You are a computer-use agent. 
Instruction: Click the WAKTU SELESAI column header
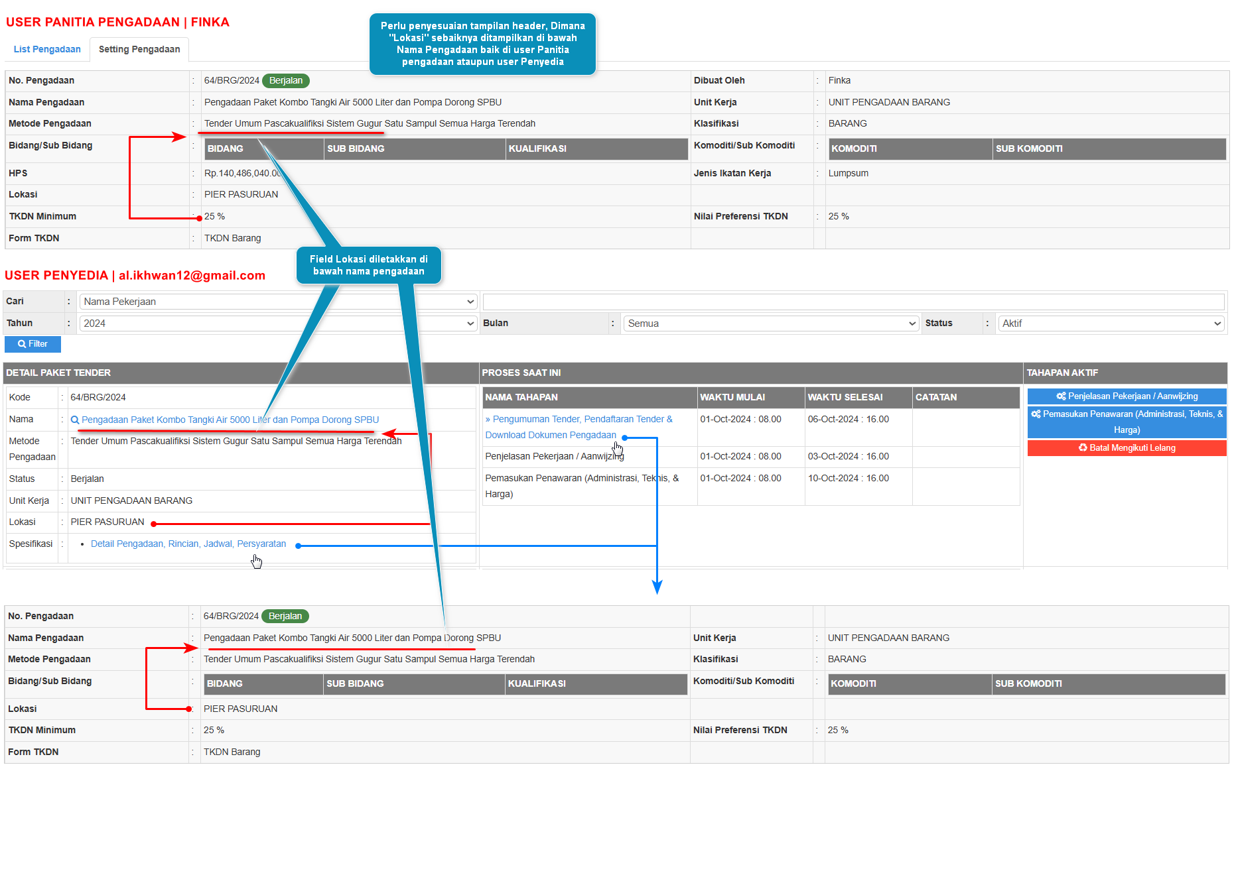(x=858, y=397)
